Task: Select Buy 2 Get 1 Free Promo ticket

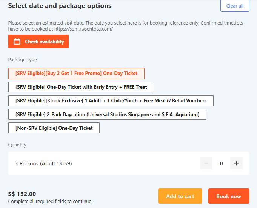Action: pyautogui.click(x=76, y=73)
